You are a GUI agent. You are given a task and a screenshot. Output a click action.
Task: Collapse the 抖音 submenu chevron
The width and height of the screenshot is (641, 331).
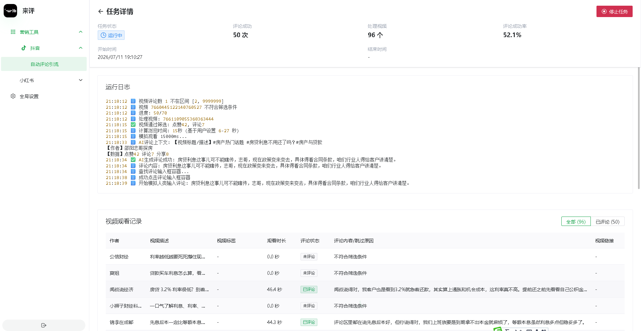81,48
